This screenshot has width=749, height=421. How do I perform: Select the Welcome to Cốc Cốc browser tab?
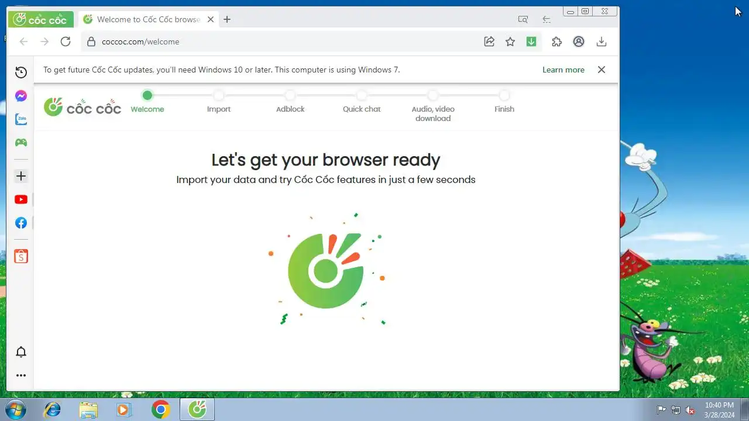pyautogui.click(x=148, y=19)
